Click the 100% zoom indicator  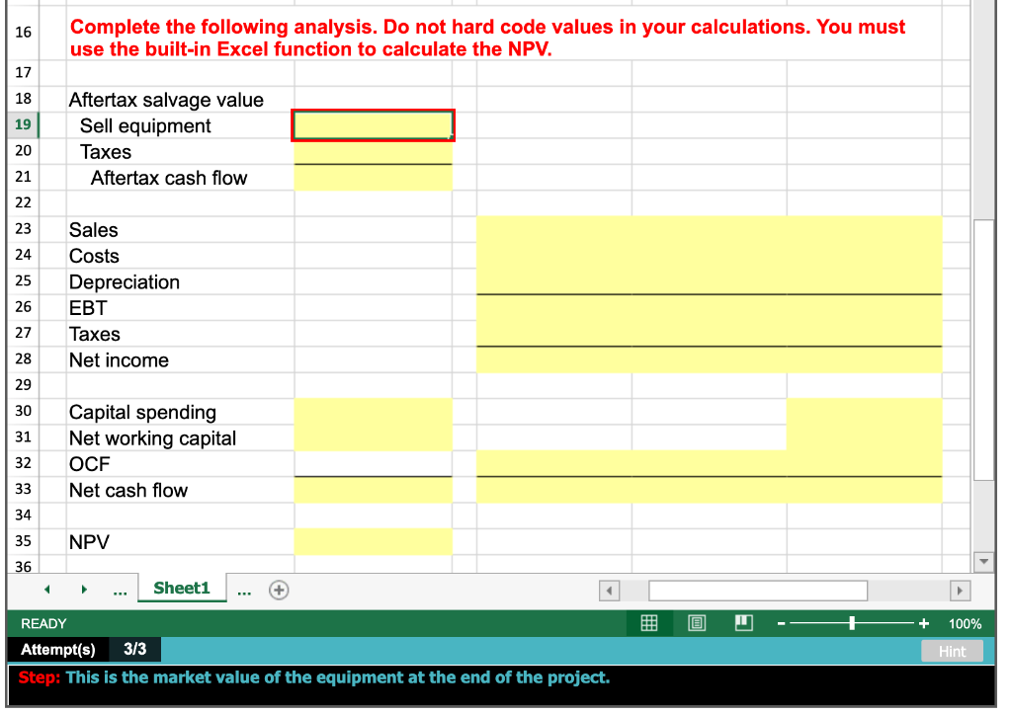[x=966, y=623]
